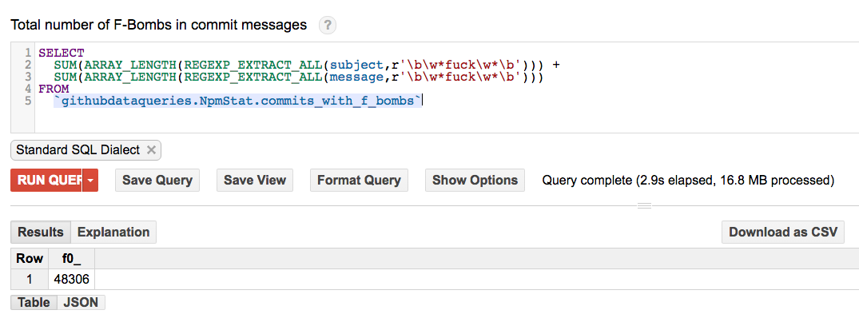This screenshot has height=330, width=859.
Task: Click line number 5 in the editor gutter
Action: point(27,101)
